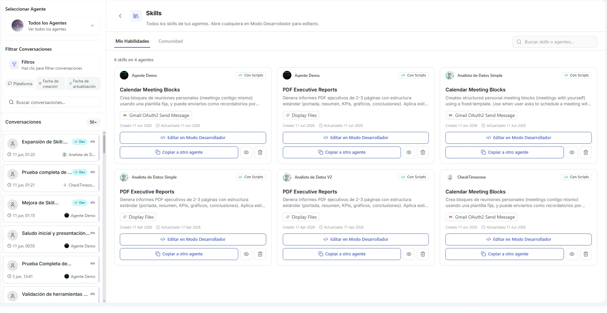Delete Agente Demo's PDF Executive Reports skill
The height and width of the screenshot is (313, 607).
click(423, 152)
